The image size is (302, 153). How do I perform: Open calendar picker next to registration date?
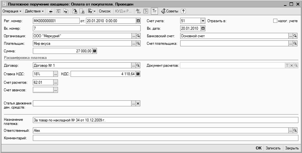point(138,21)
